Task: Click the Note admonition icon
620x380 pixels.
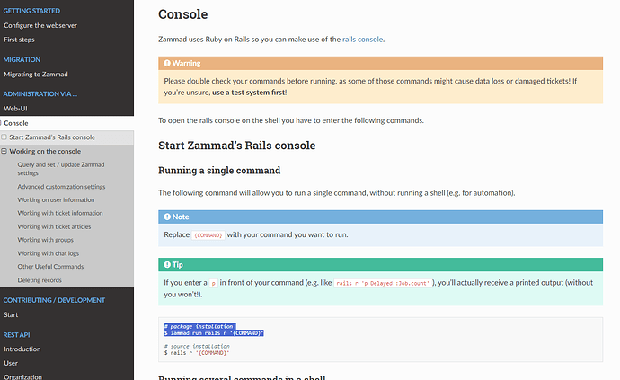Action: pos(167,217)
